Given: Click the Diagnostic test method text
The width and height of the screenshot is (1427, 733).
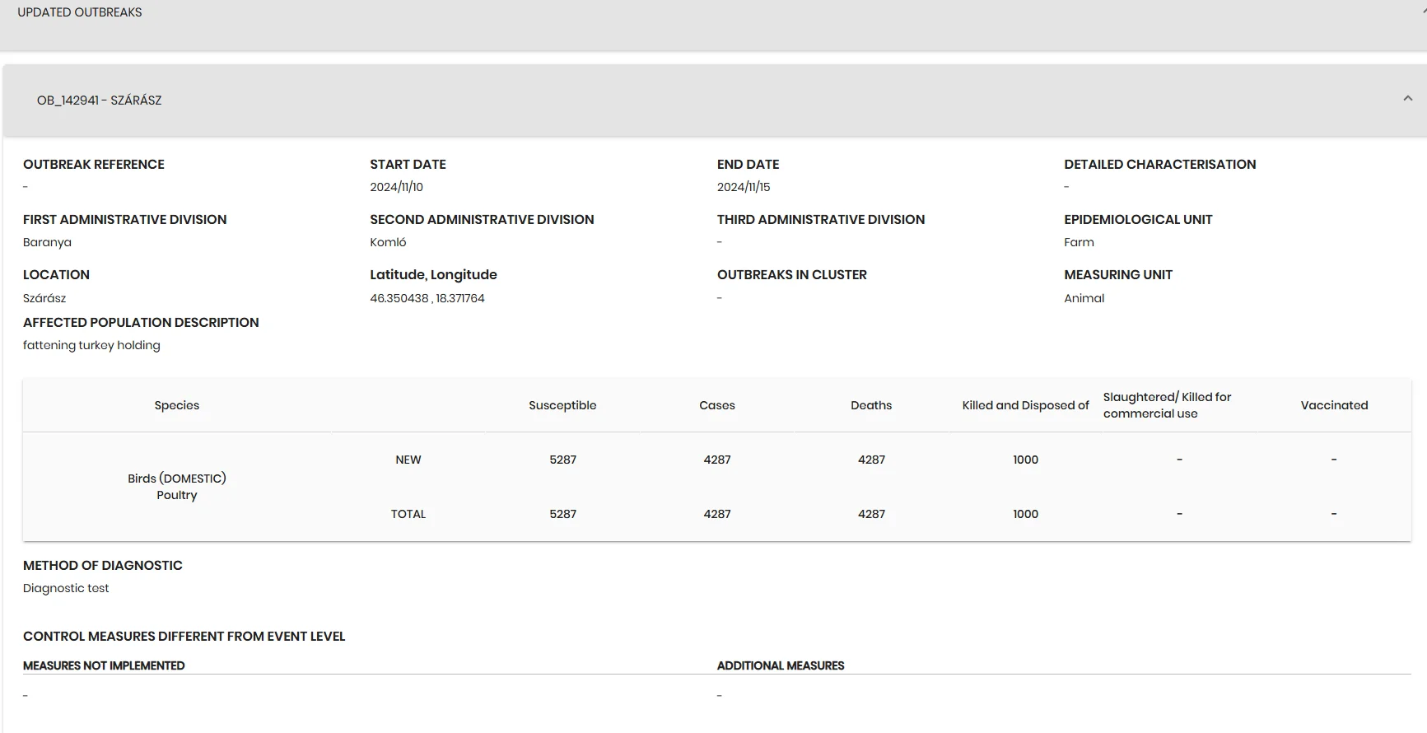Looking at the screenshot, I should point(66,588).
